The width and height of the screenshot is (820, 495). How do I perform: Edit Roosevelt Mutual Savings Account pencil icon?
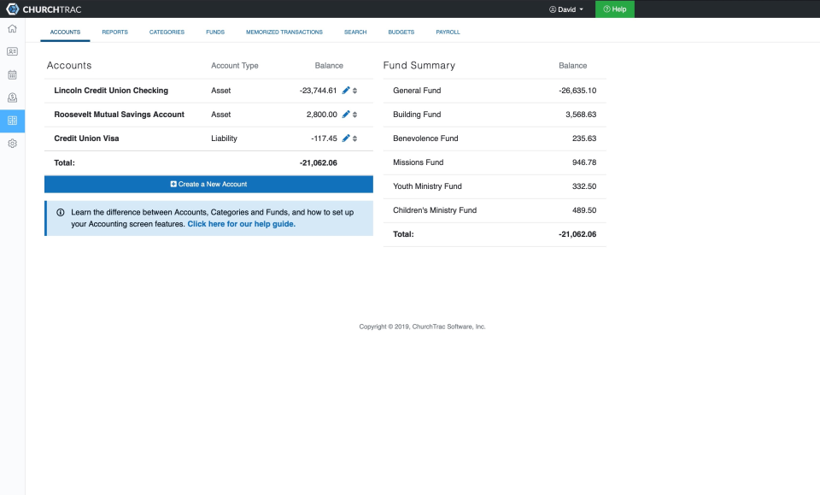click(x=346, y=114)
